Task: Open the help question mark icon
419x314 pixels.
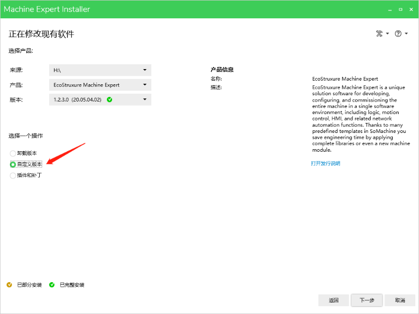Action: pos(398,33)
